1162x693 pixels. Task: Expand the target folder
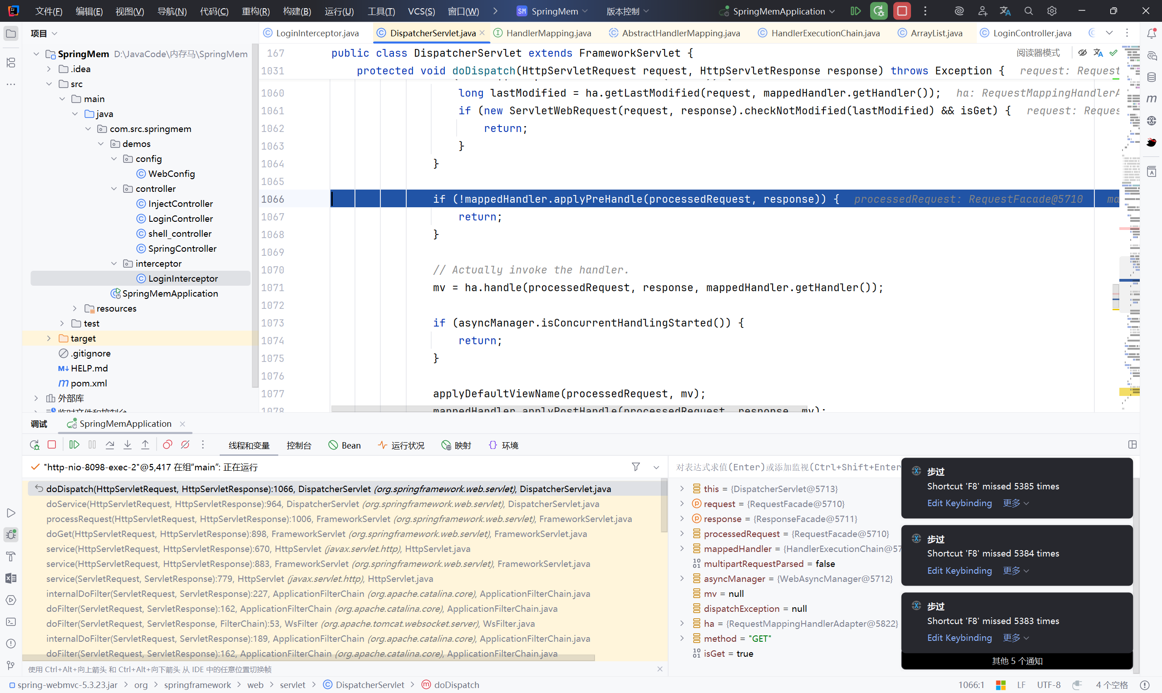coord(49,338)
